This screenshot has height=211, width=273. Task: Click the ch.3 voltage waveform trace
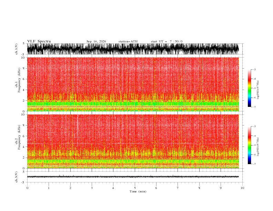133,177
